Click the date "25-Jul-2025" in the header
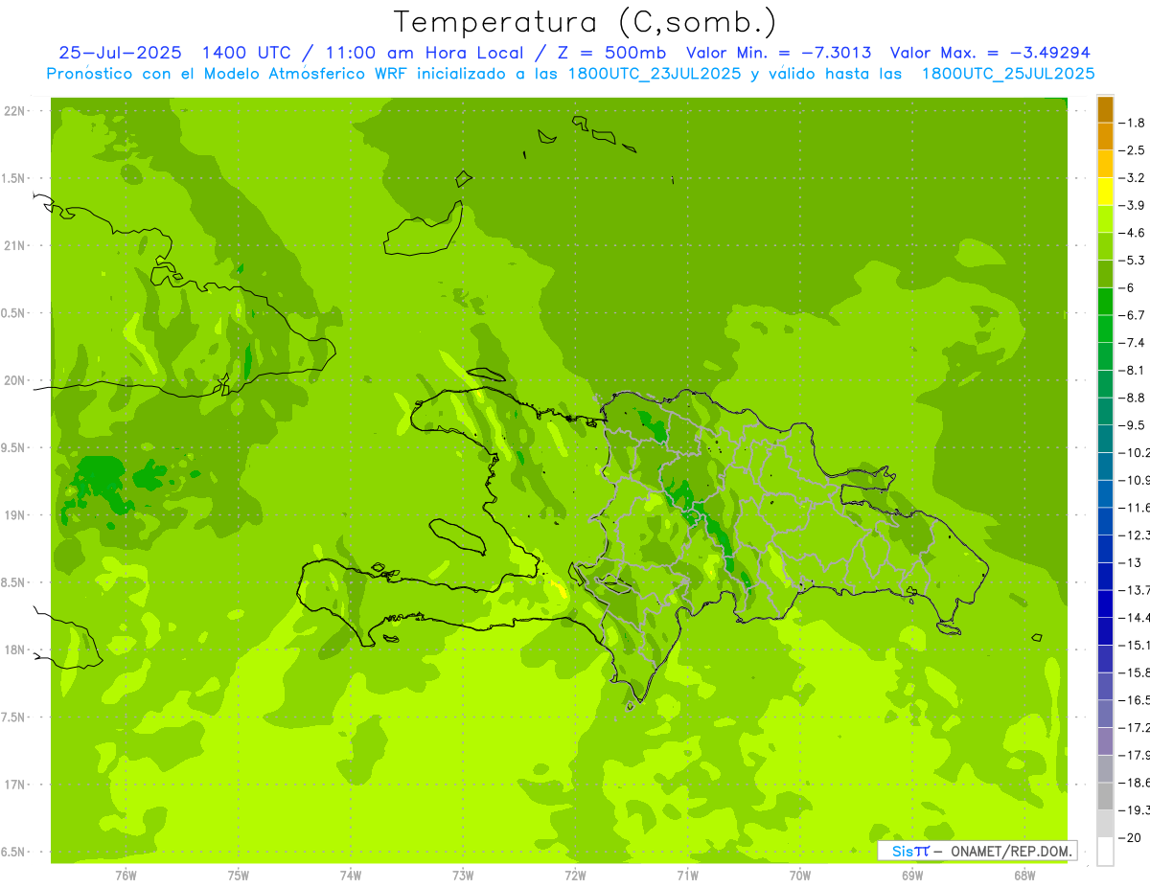The width and height of the screenshot is (1150, 888). tap(120, 53)
